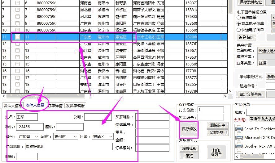Click cell 安徽省 in row 18
Image resolution: width=275 pixels, height=163 pixels.
[88, 85]
